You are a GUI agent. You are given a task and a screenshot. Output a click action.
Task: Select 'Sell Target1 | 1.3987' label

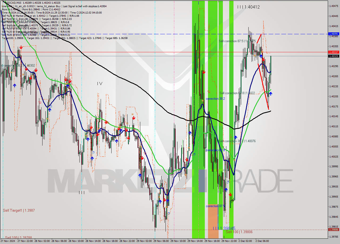click(x=19, y=210)
